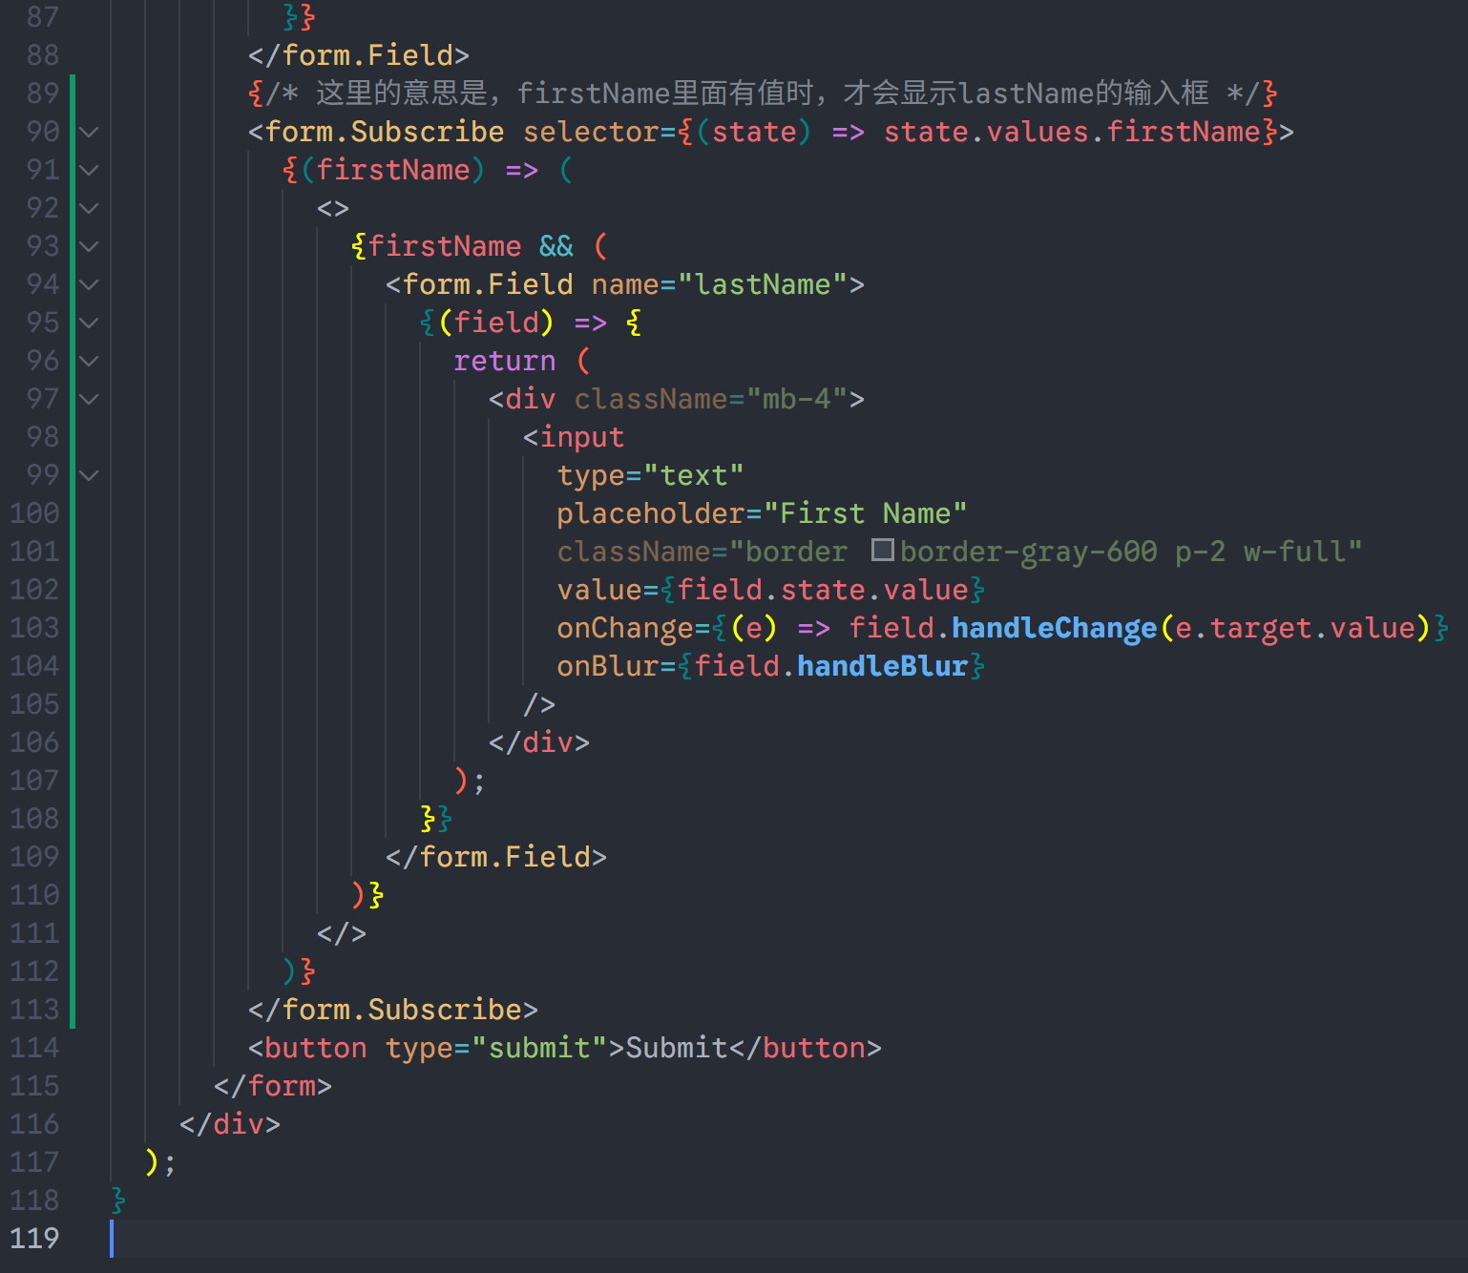Image resolution: width=1468 pixels, height=1273 pixels.
Task: Click the fold chevron beside line 99
Action: pos(89,475)
